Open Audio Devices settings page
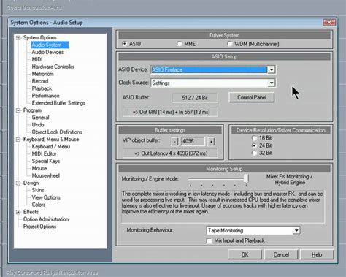The height and width of the screenshot is (277, 346). click(x=47, y=52)
